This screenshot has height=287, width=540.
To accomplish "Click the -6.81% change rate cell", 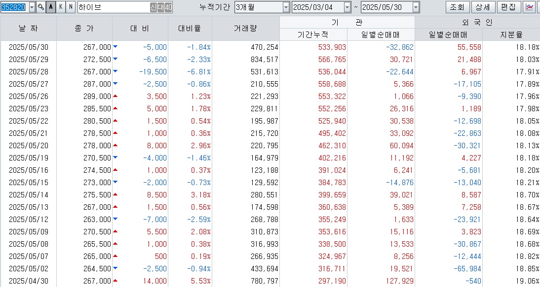I will 199,72.
